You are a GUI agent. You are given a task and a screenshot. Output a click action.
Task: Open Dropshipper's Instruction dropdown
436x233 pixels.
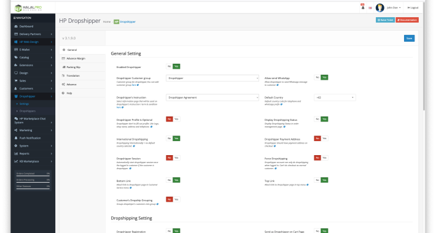tap(212, 97)
